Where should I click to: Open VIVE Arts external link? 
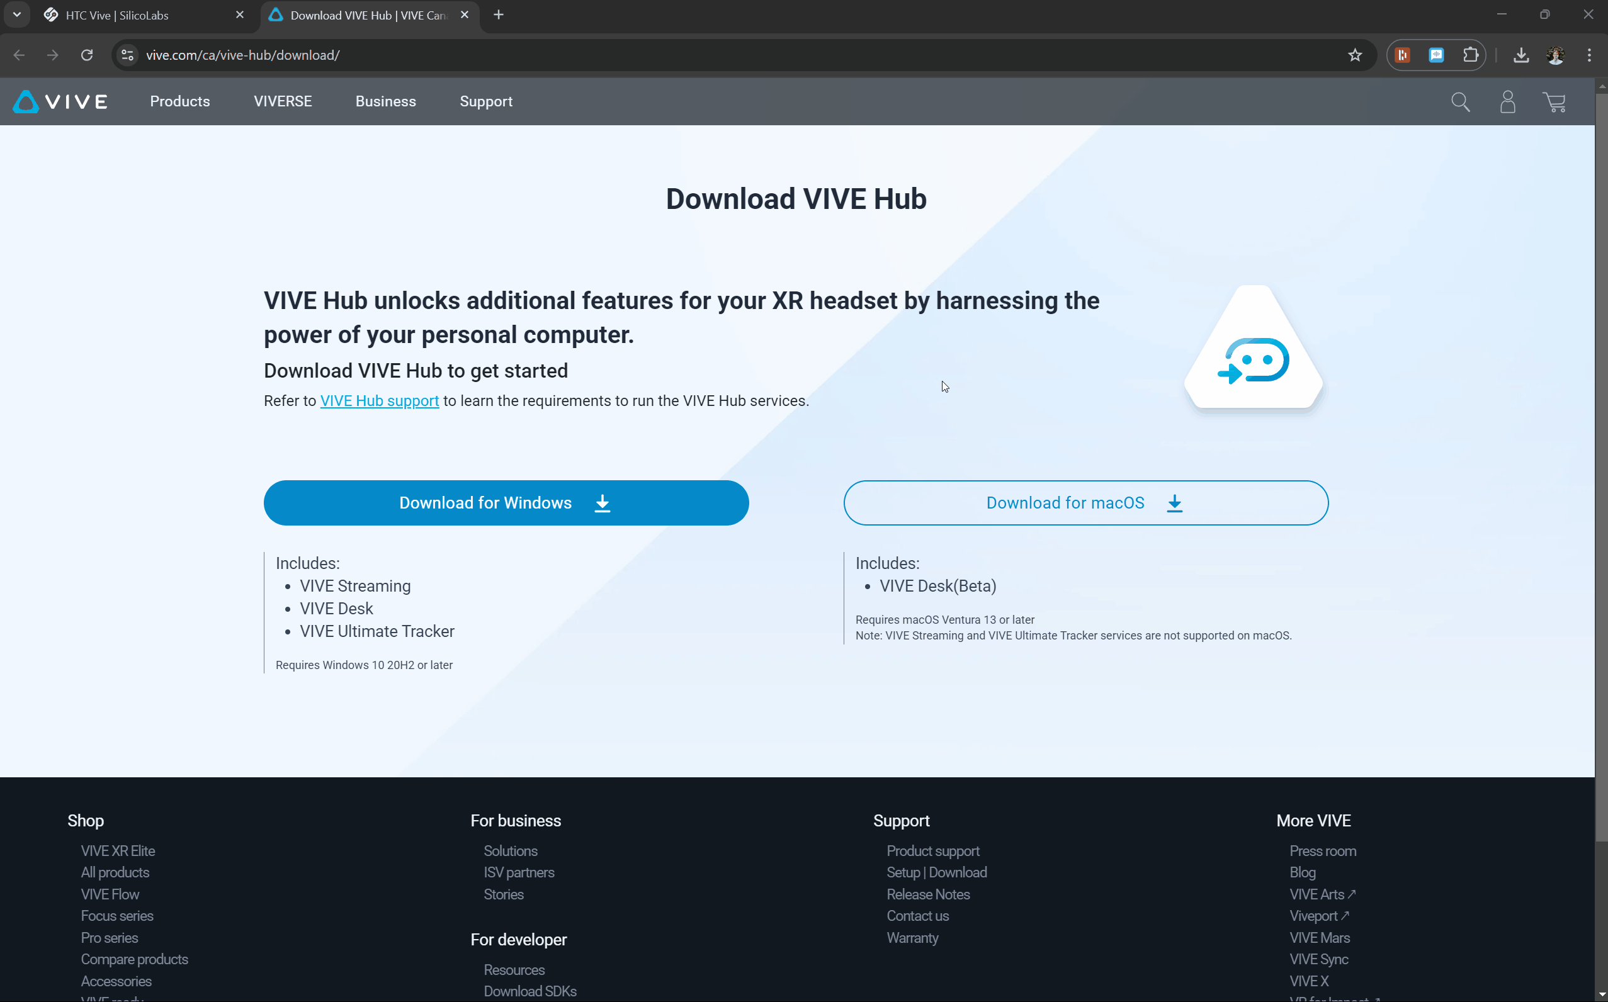(x=1323, y=894)
